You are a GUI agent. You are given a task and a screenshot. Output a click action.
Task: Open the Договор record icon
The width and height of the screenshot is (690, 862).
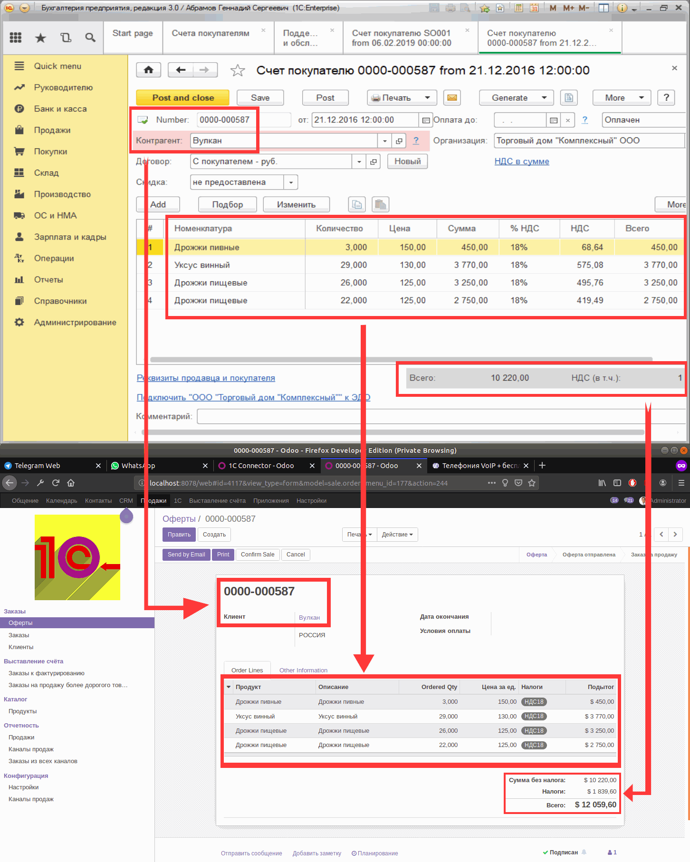(374, 162)
